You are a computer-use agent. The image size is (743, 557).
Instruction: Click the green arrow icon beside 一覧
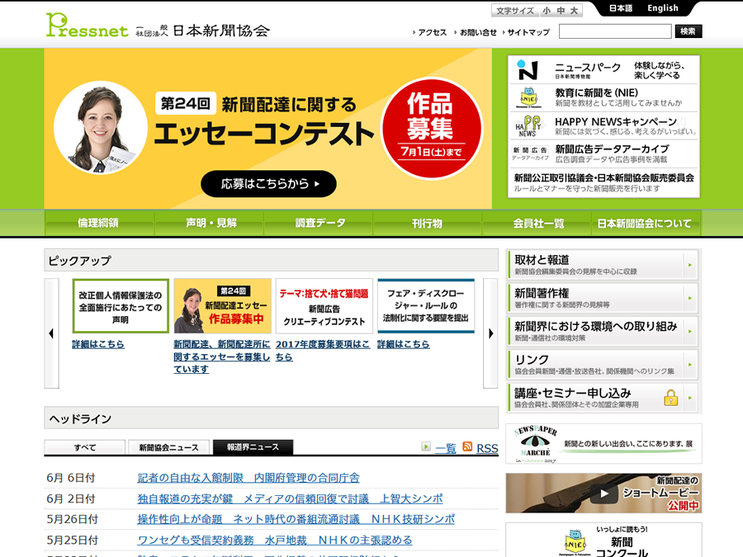pyautogui.click(x=426, y=446)
